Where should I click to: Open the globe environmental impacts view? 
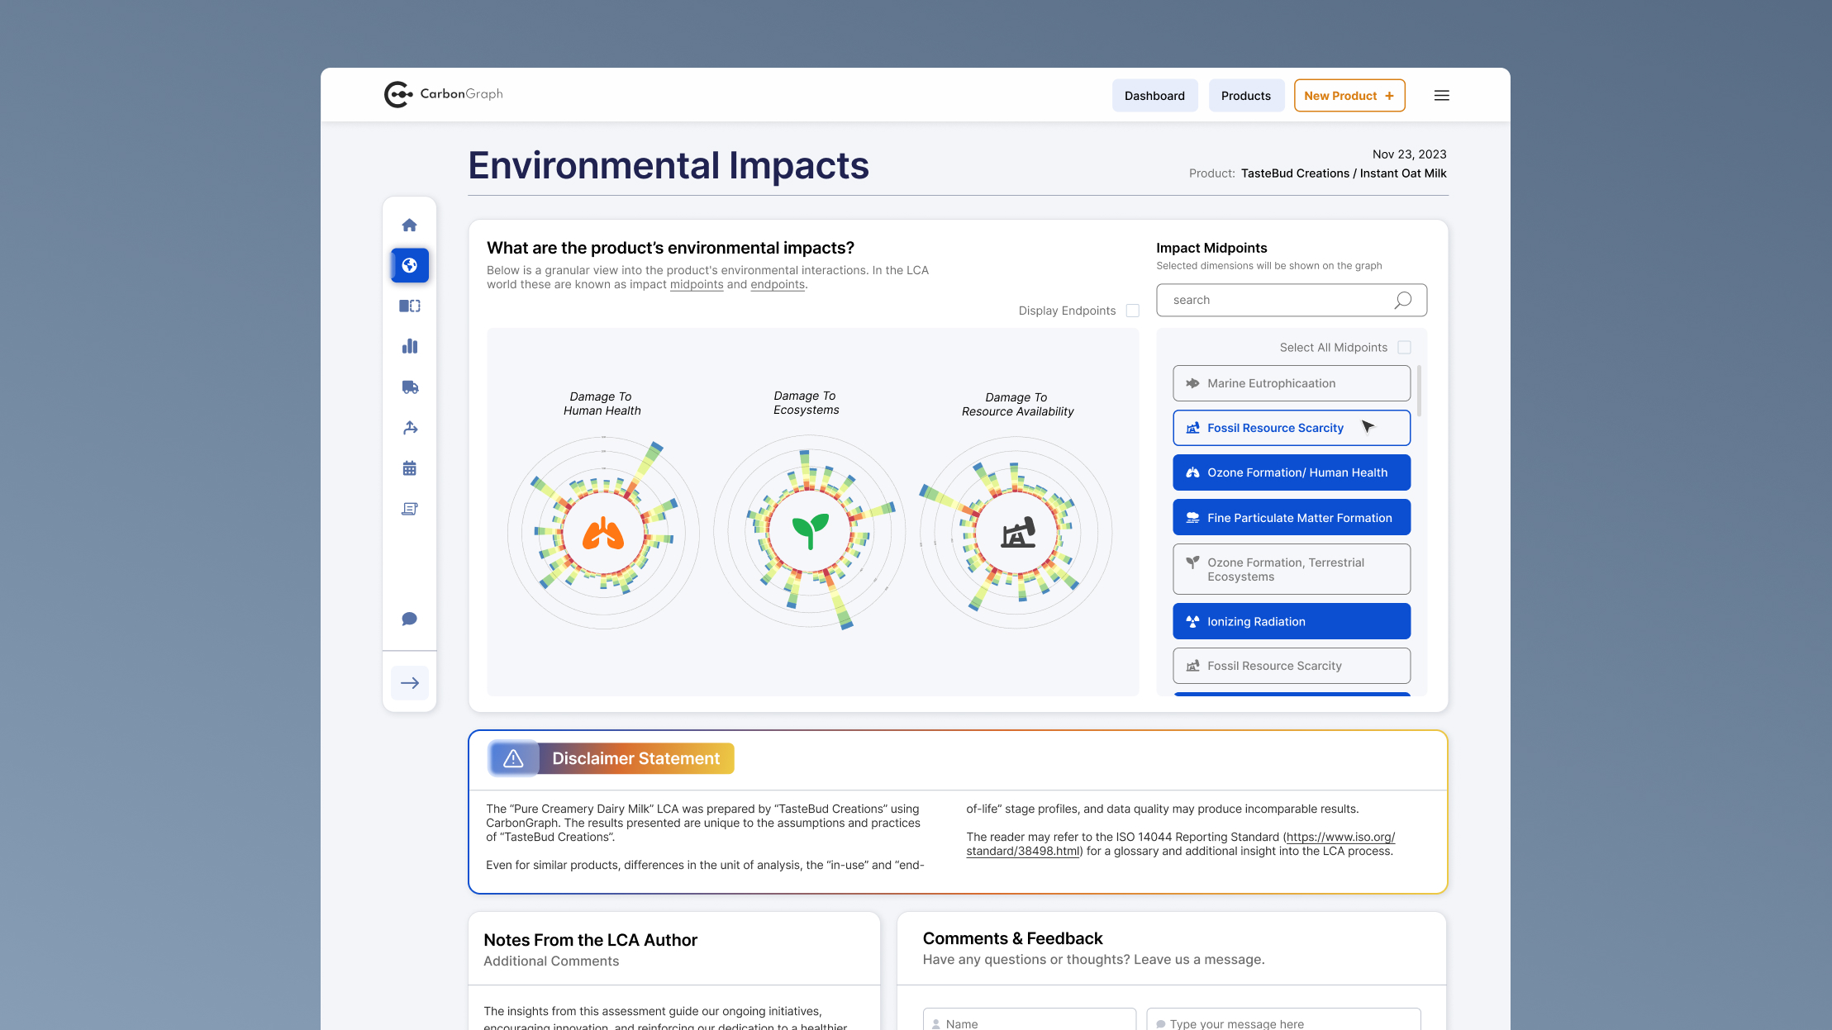click(410, 265)
